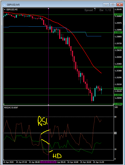The image size is (125, 165).
Task: Click the RSI level 50 label
Action: pos(115,133)
